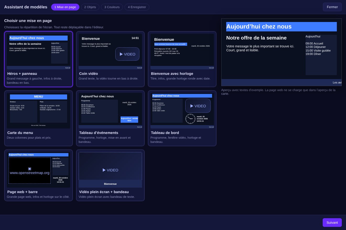
Task: Click the "Aujourd'hui : entrée libre" highlight box
Action: pyautogui.click(x=129, y=120)
